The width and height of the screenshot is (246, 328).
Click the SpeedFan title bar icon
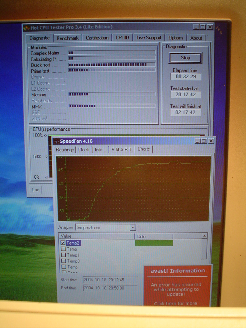tap(56, 141)
